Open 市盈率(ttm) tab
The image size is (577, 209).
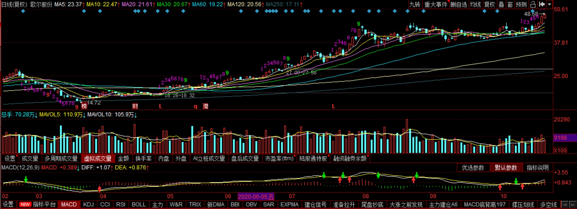(x=279, y=158)
